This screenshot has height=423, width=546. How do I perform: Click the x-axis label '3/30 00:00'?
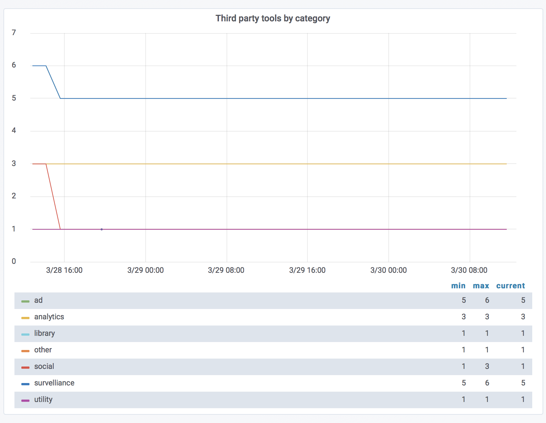coord(389,270)
